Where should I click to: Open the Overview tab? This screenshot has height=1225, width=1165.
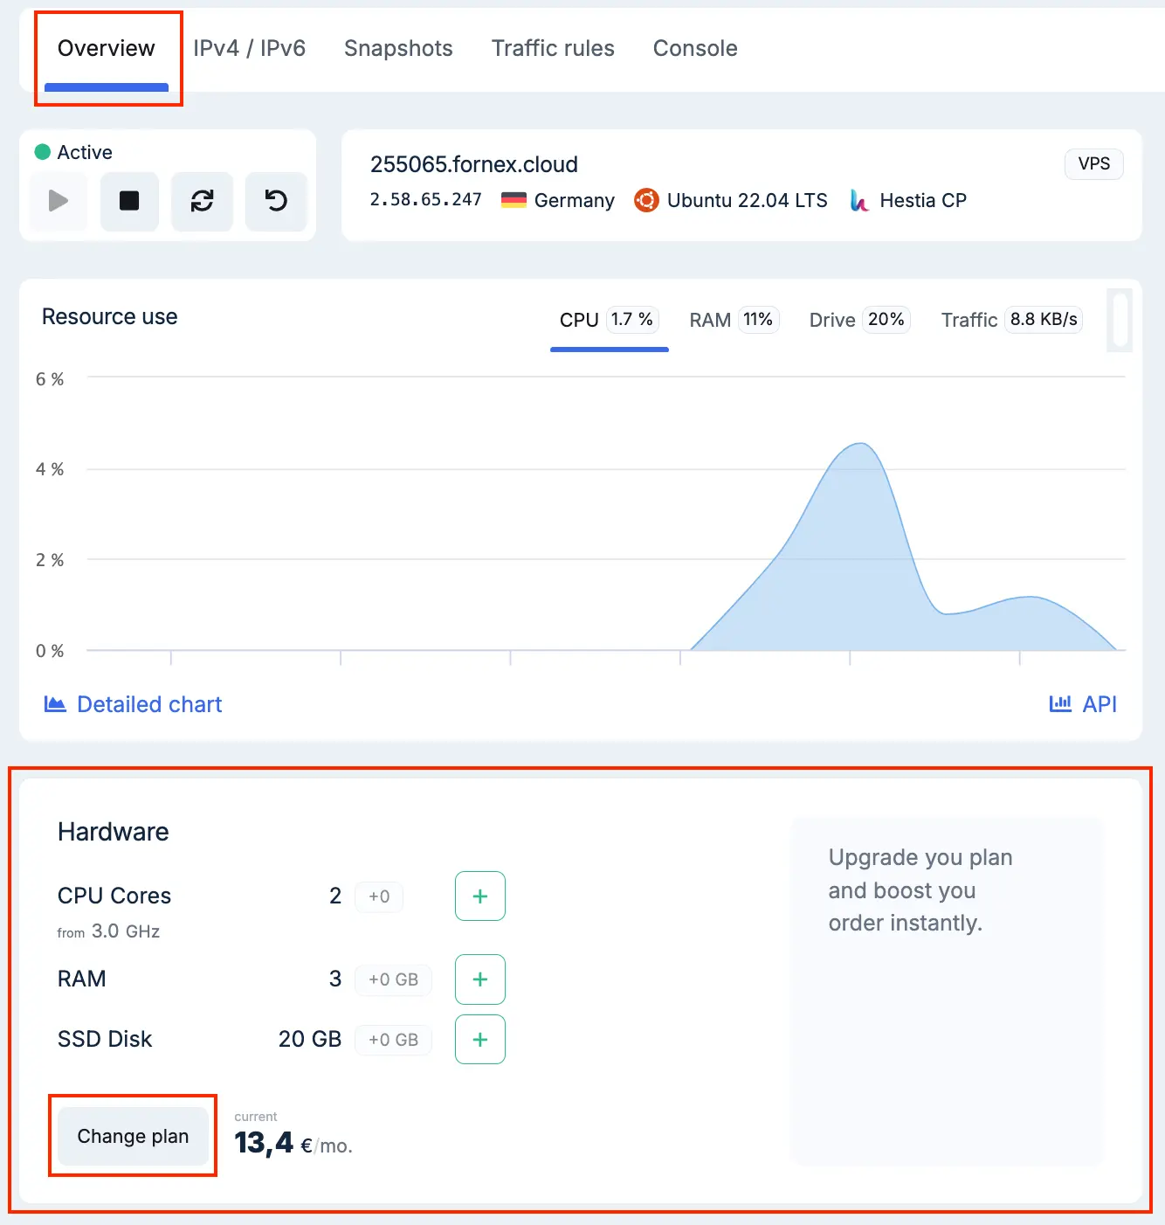pos(107,49)
